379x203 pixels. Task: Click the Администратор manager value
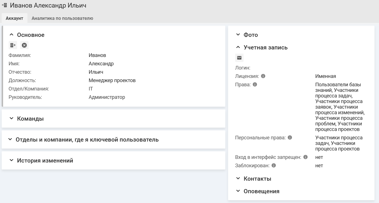(x=107, y=97)
